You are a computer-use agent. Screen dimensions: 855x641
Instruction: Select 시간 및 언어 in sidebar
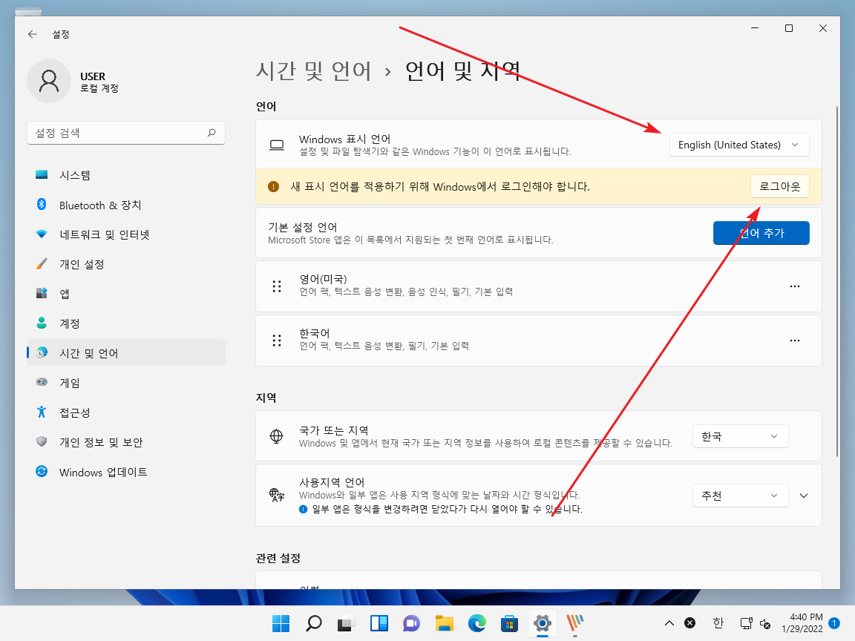(x=126, y=352)
